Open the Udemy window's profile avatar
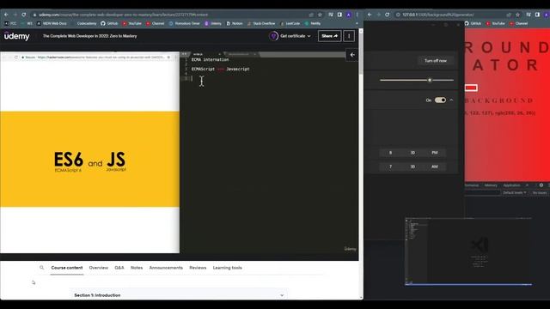 (x=348, y=15)
